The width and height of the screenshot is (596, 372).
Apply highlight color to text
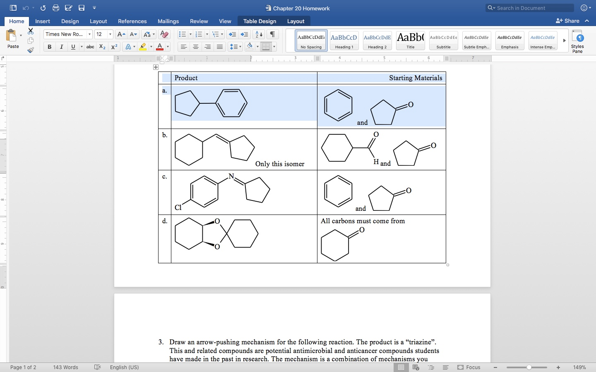pos(143,47)
